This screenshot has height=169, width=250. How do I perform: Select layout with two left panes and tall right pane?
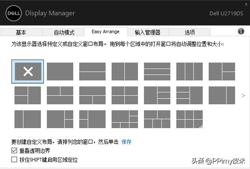[28, 95]
